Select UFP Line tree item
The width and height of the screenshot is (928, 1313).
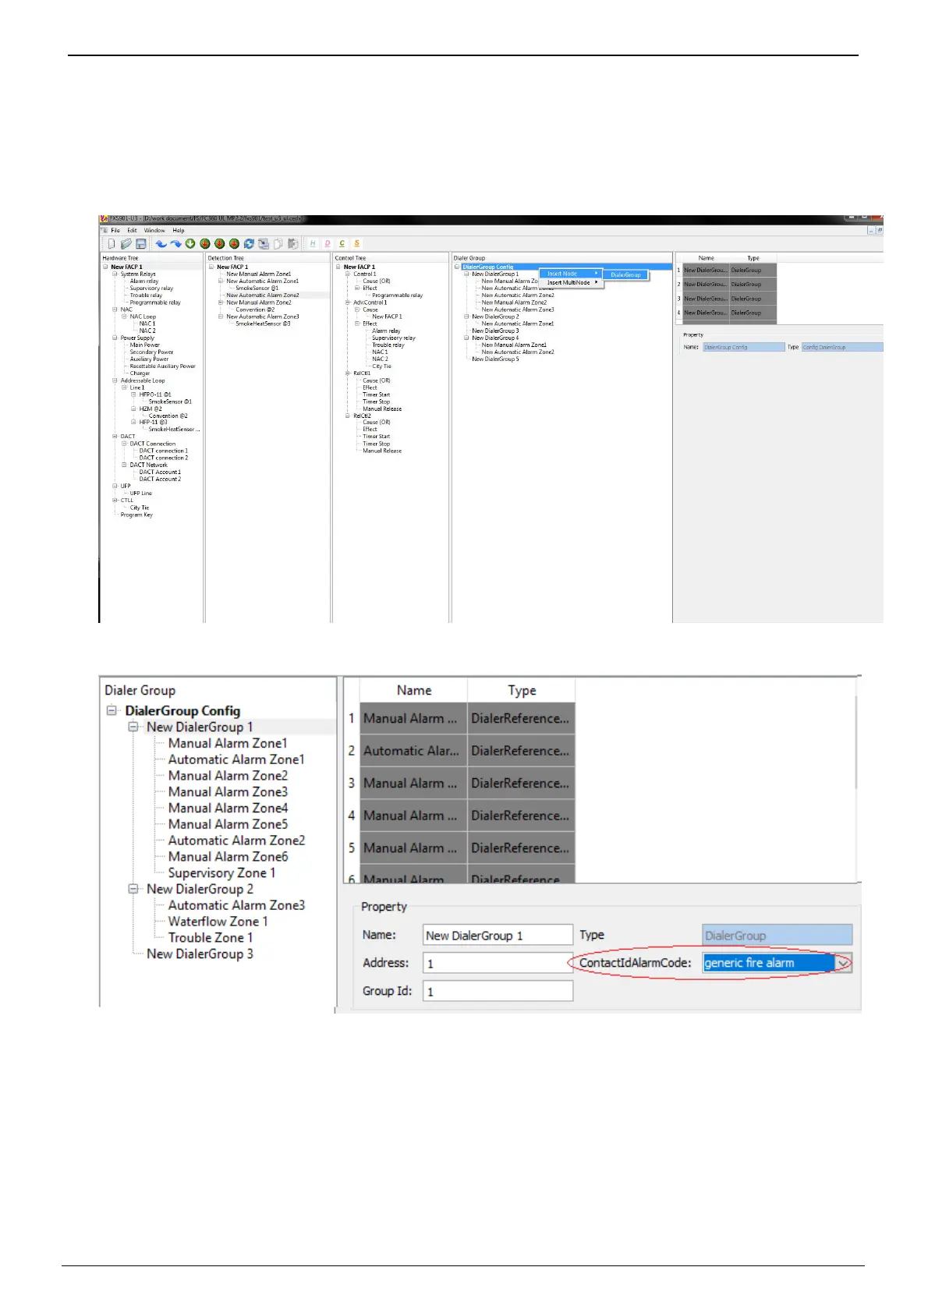(140, 494)
